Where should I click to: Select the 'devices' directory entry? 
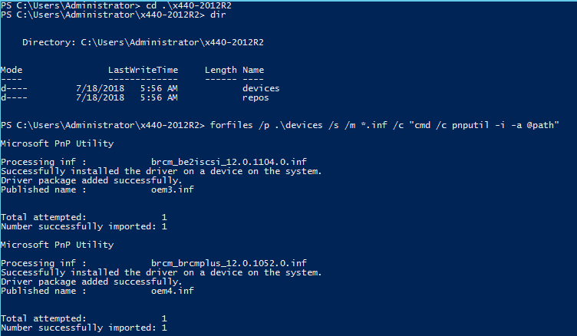pyautogui.click(x=261, y=88)
